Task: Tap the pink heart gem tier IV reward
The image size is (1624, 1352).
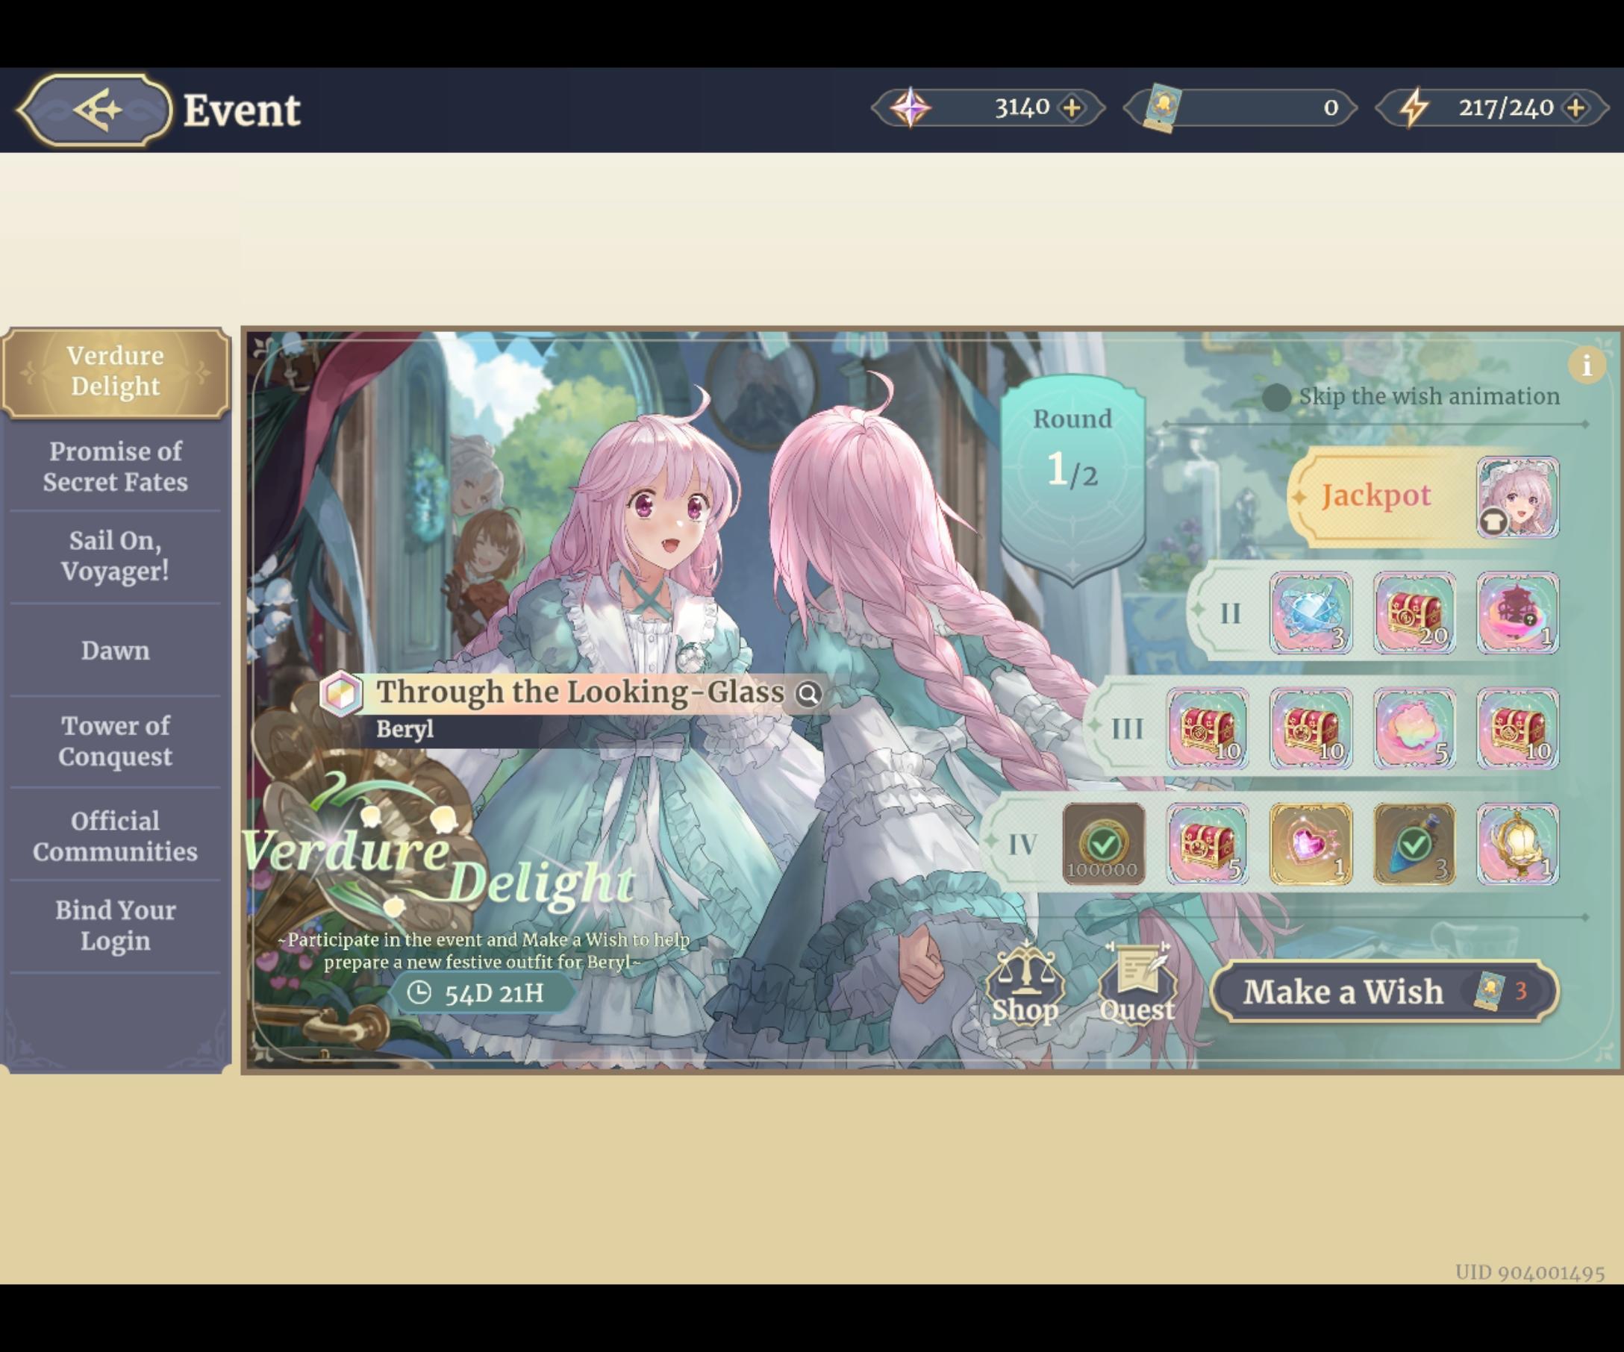Action: 1311,843
